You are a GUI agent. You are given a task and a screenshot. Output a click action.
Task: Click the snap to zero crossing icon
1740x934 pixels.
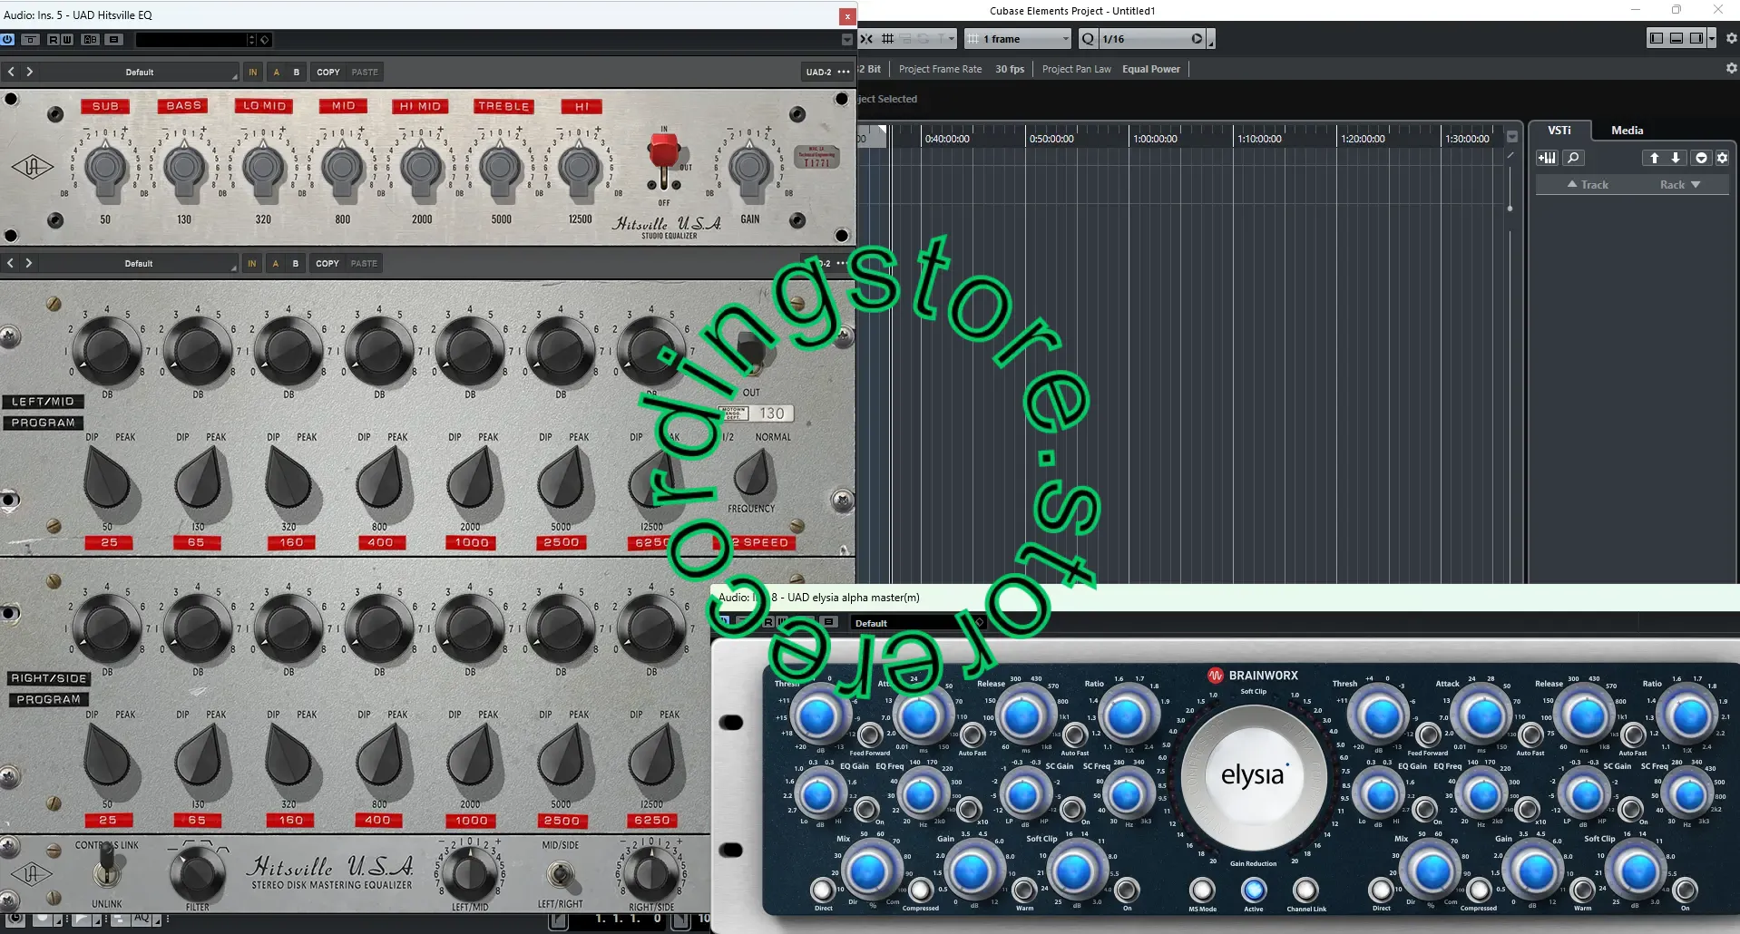pos(866,39)
